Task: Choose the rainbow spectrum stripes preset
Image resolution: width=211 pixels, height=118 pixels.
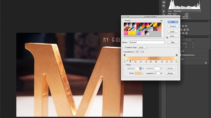Action: point(138,29)
